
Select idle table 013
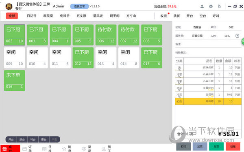106,58
